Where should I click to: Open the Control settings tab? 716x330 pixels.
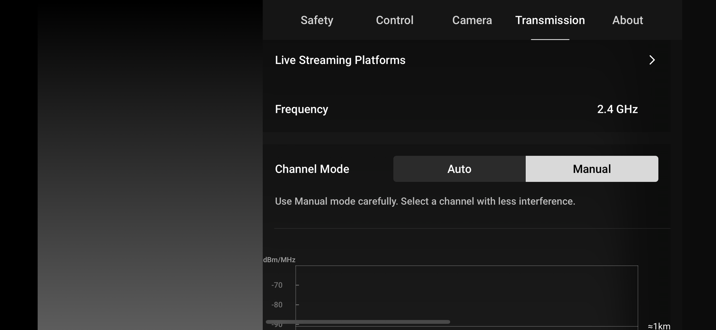(x=394, y=20)
